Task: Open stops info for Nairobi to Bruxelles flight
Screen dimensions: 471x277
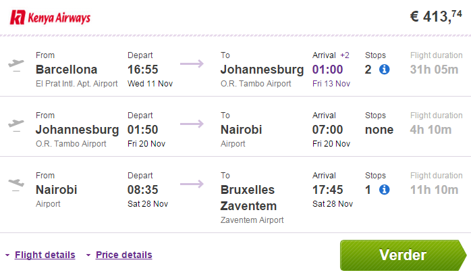Action: click(384, 190)
